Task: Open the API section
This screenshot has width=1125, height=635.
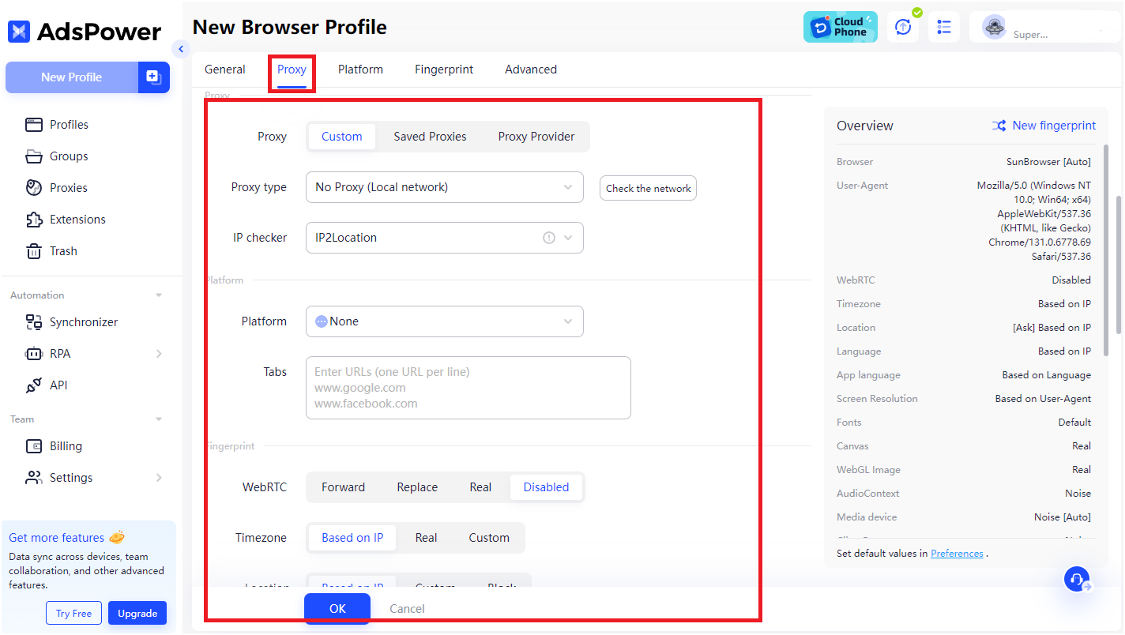Action: [x=58, y=385]
